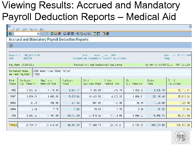195x146 pixels.
Task: Click the yellow Exit icon
Action: [56, 34]
